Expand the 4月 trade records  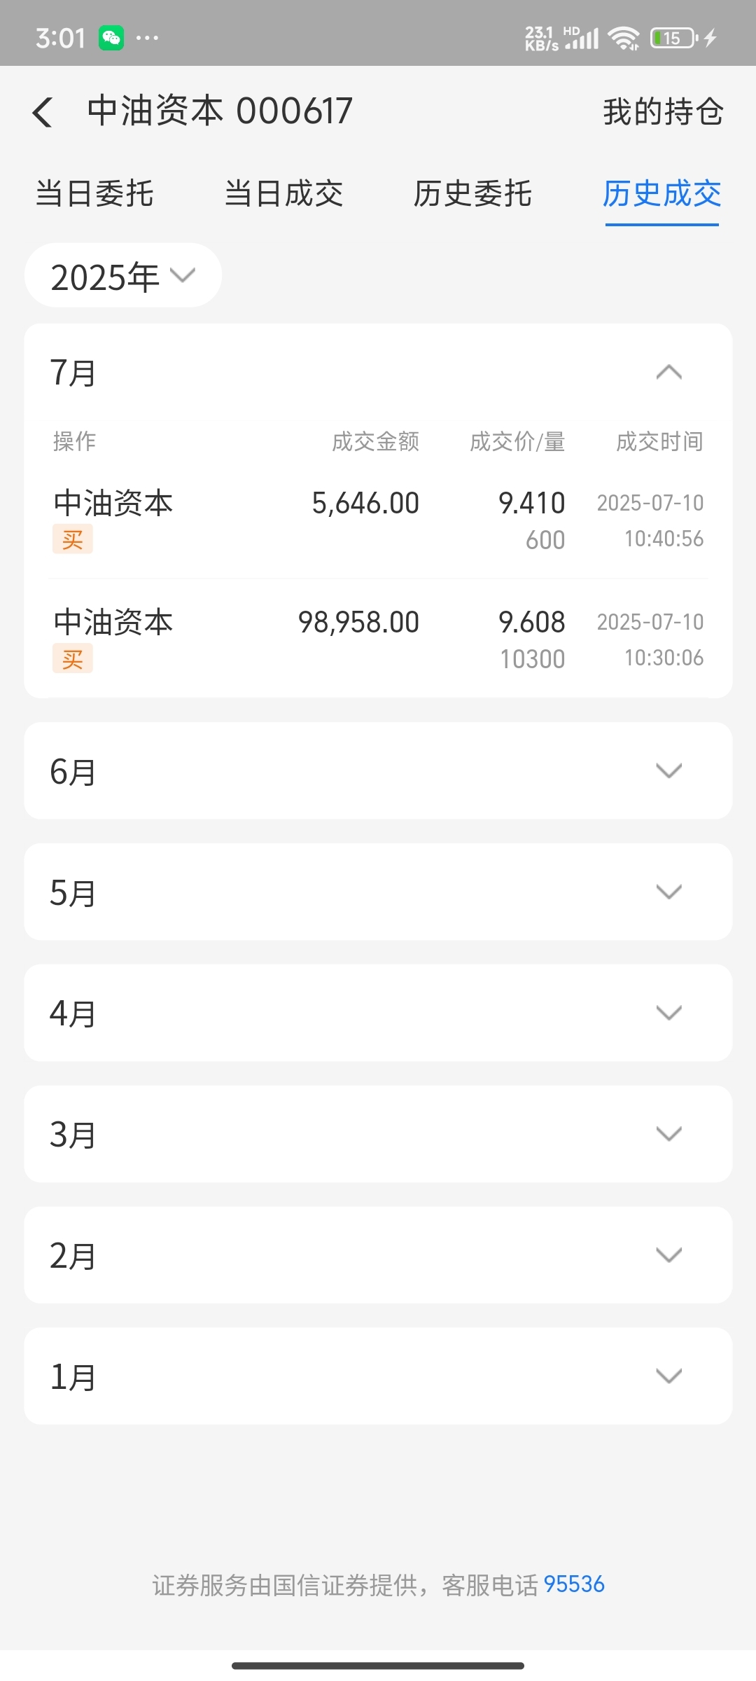(378, 1013)
